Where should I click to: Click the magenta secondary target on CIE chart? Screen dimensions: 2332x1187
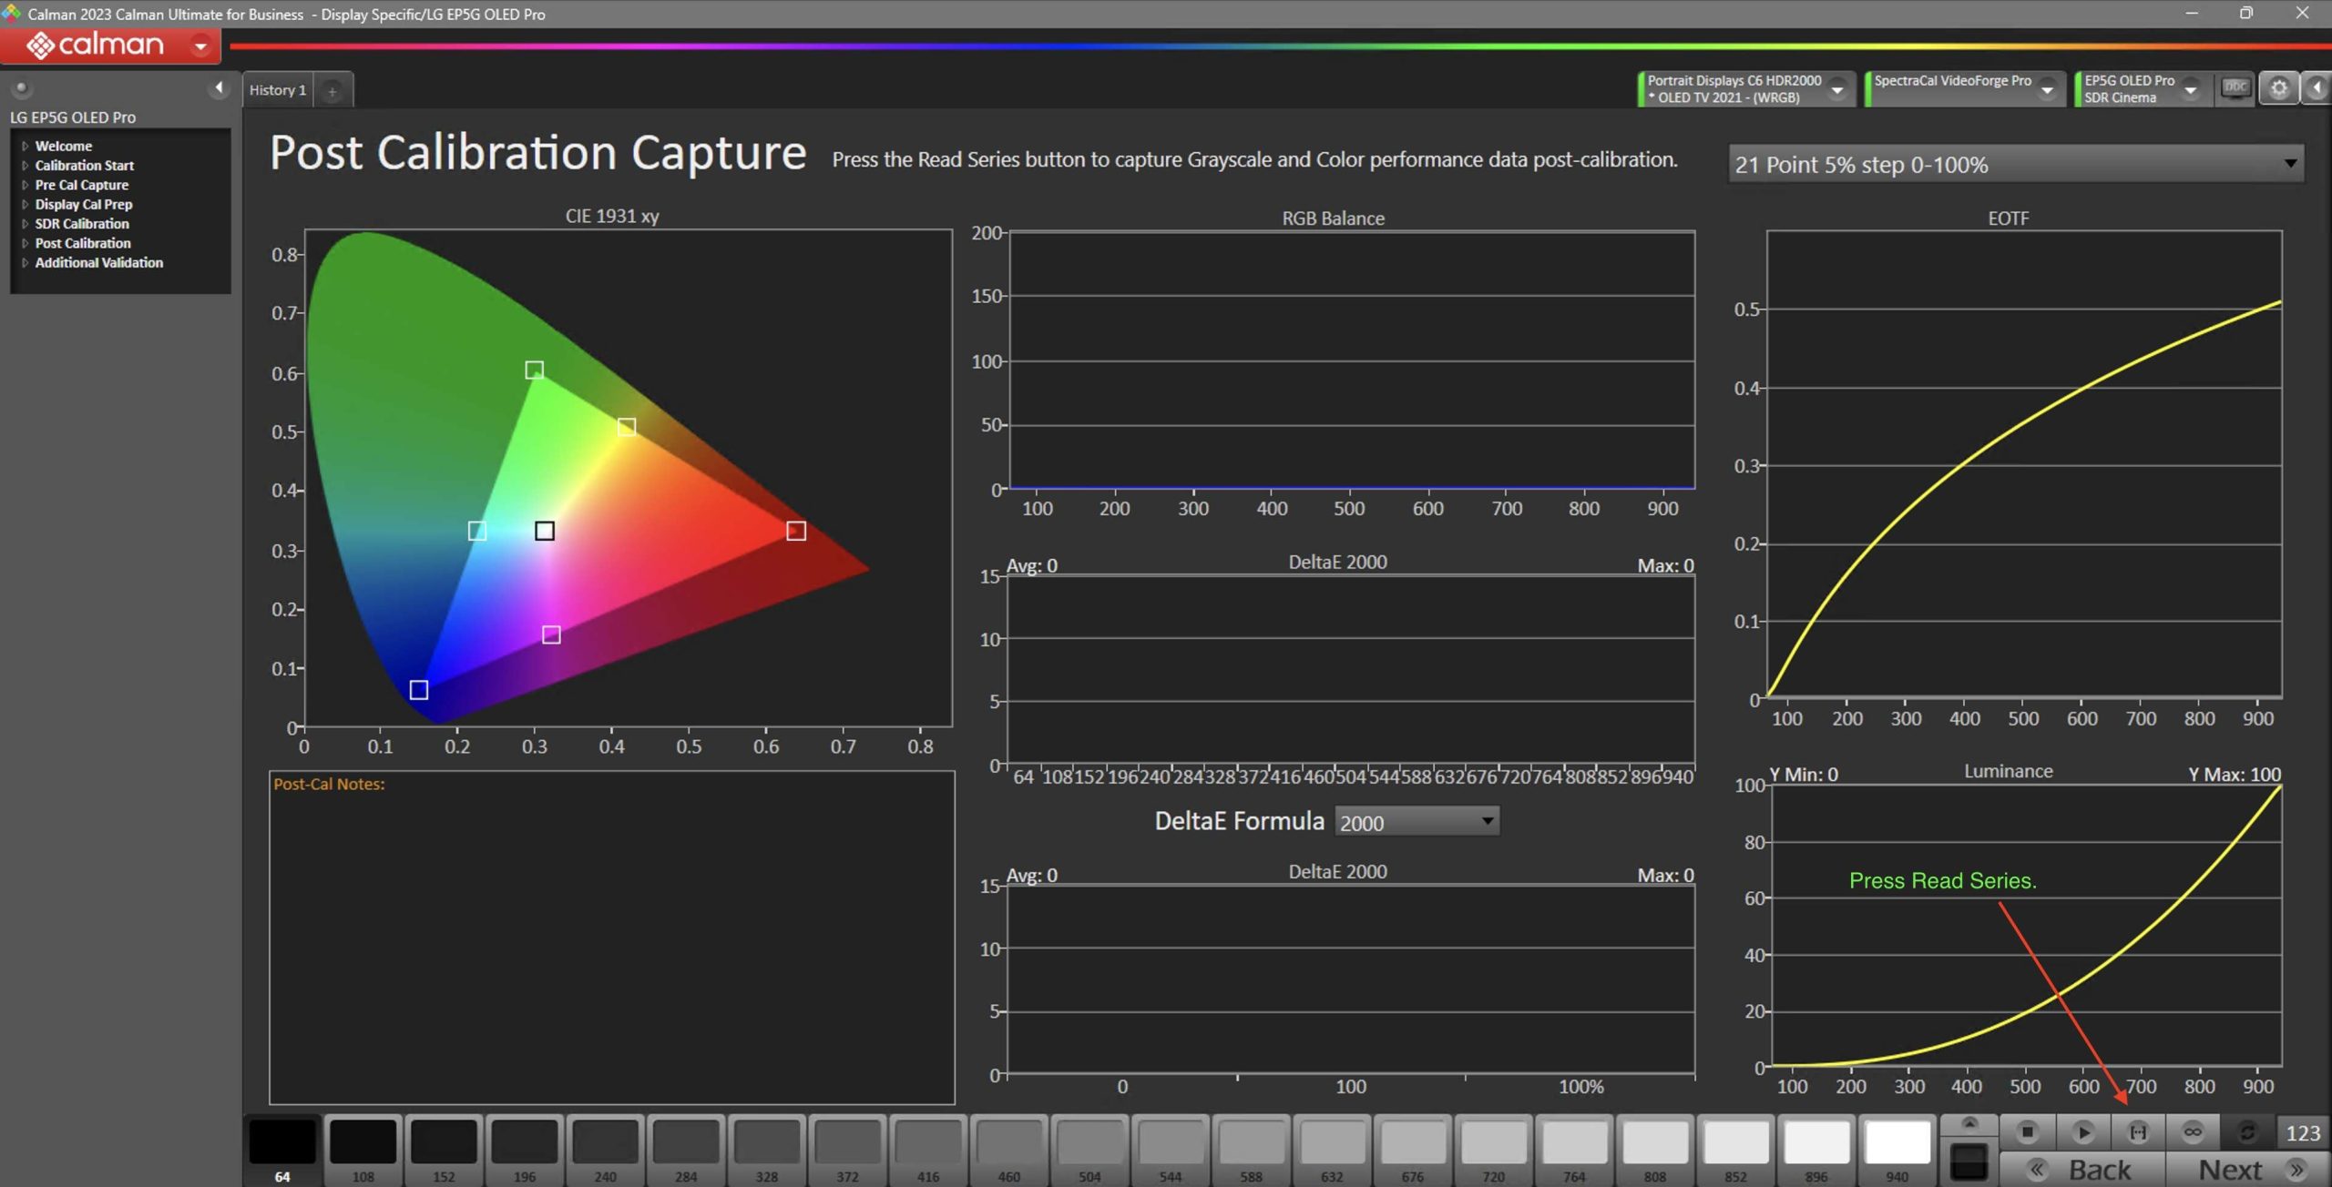(551, 634)
